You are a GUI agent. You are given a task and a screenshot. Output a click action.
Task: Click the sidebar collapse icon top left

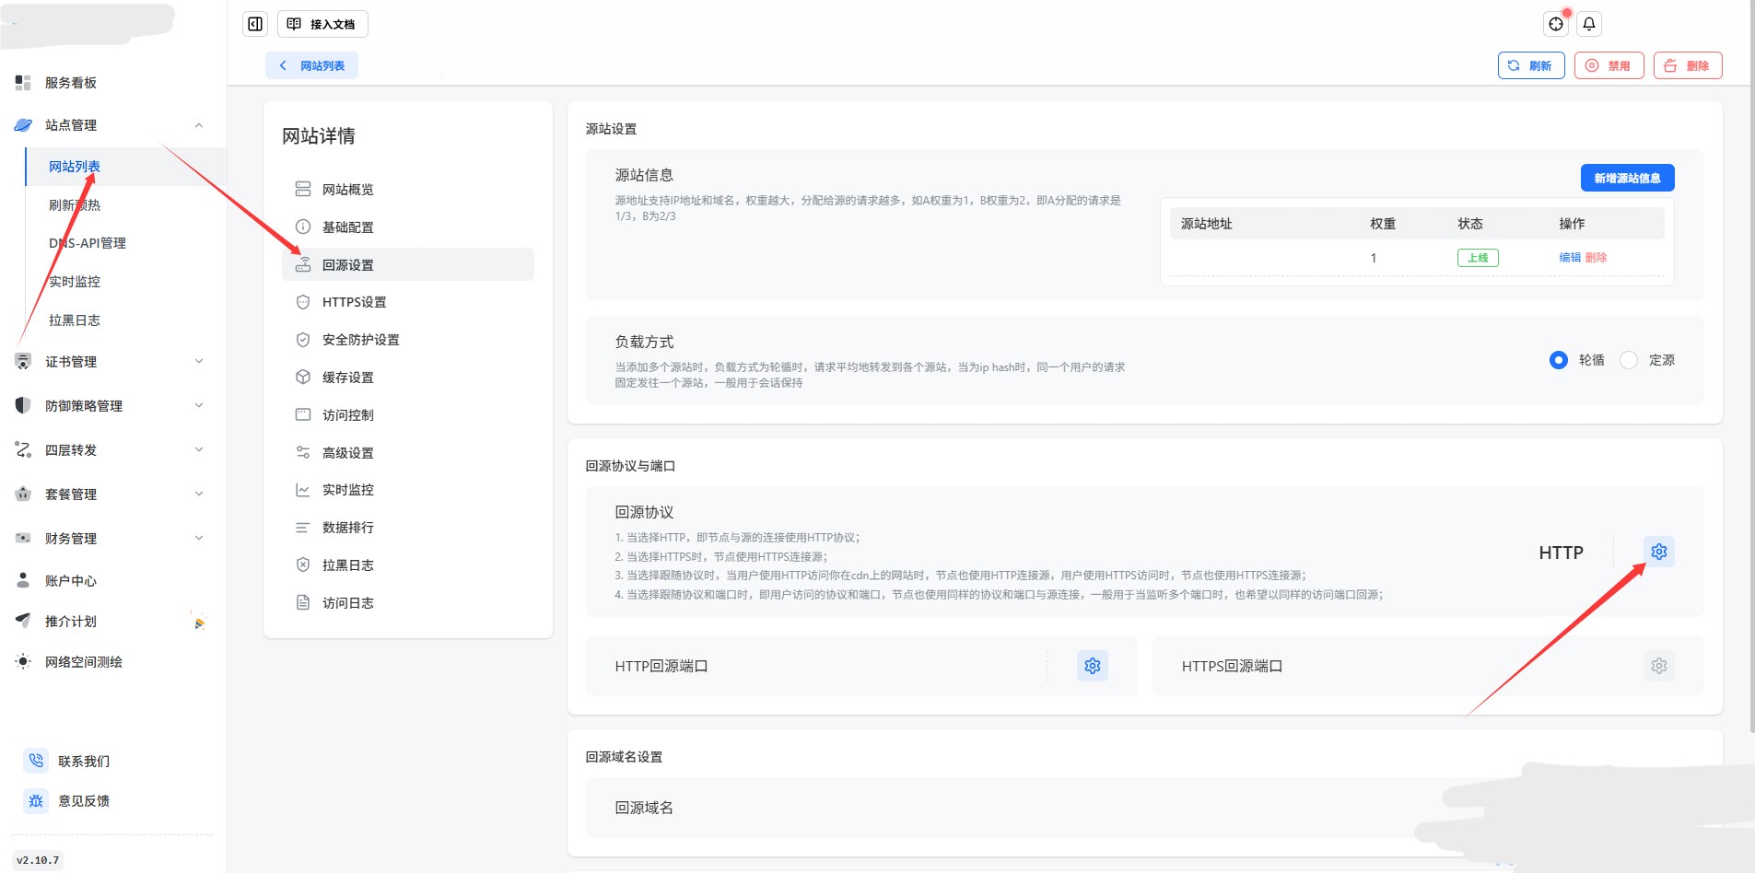(x=254, y=23)
